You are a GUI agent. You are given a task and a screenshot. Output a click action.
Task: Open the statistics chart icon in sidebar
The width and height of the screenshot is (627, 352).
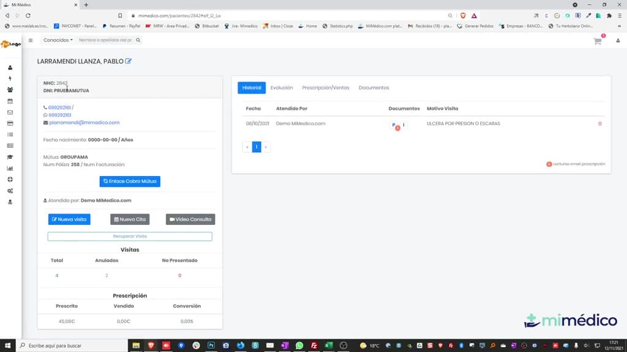[x=10, y=169]
